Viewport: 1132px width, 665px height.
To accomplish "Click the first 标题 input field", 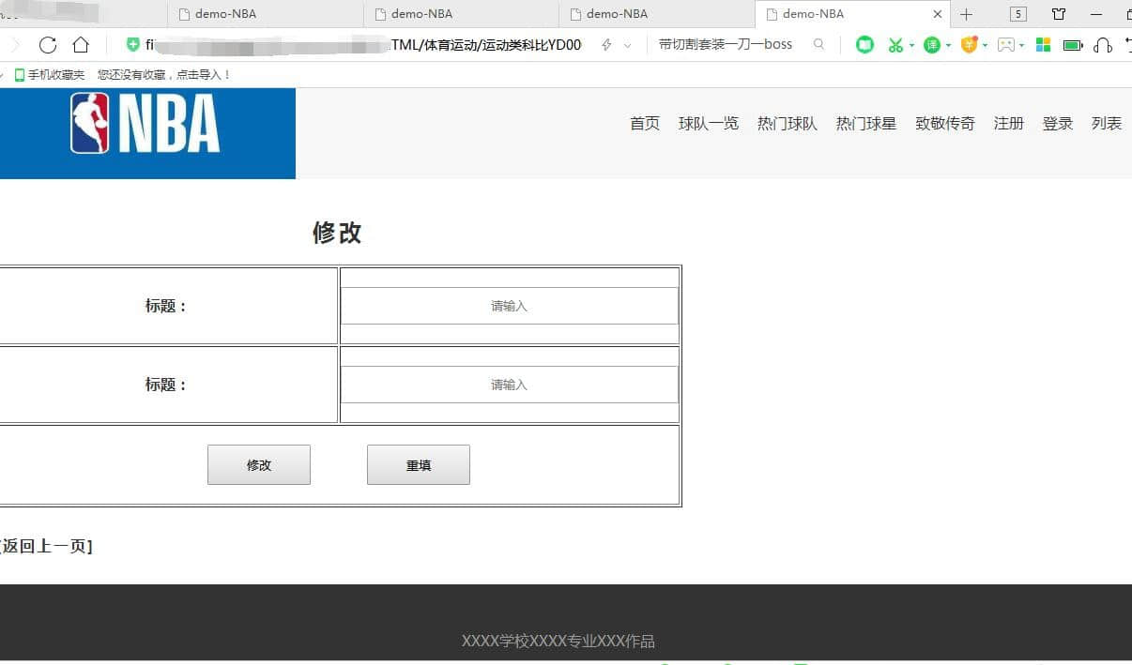I will (x=509, y=306).
